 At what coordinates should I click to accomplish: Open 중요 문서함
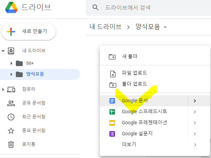[x=34, y=130]
